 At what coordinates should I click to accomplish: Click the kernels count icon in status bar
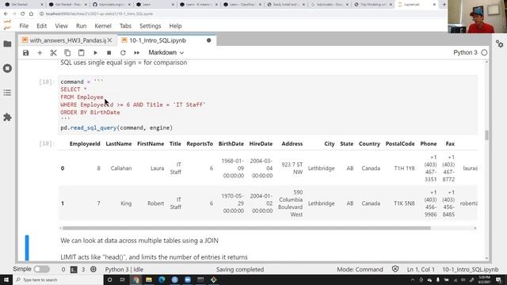click(93, 269)
